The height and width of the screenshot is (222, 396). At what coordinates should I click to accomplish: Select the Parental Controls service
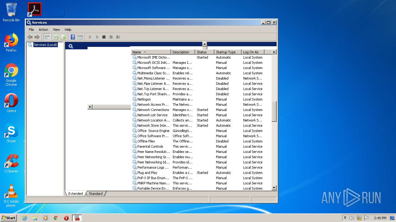coord(201,146)
